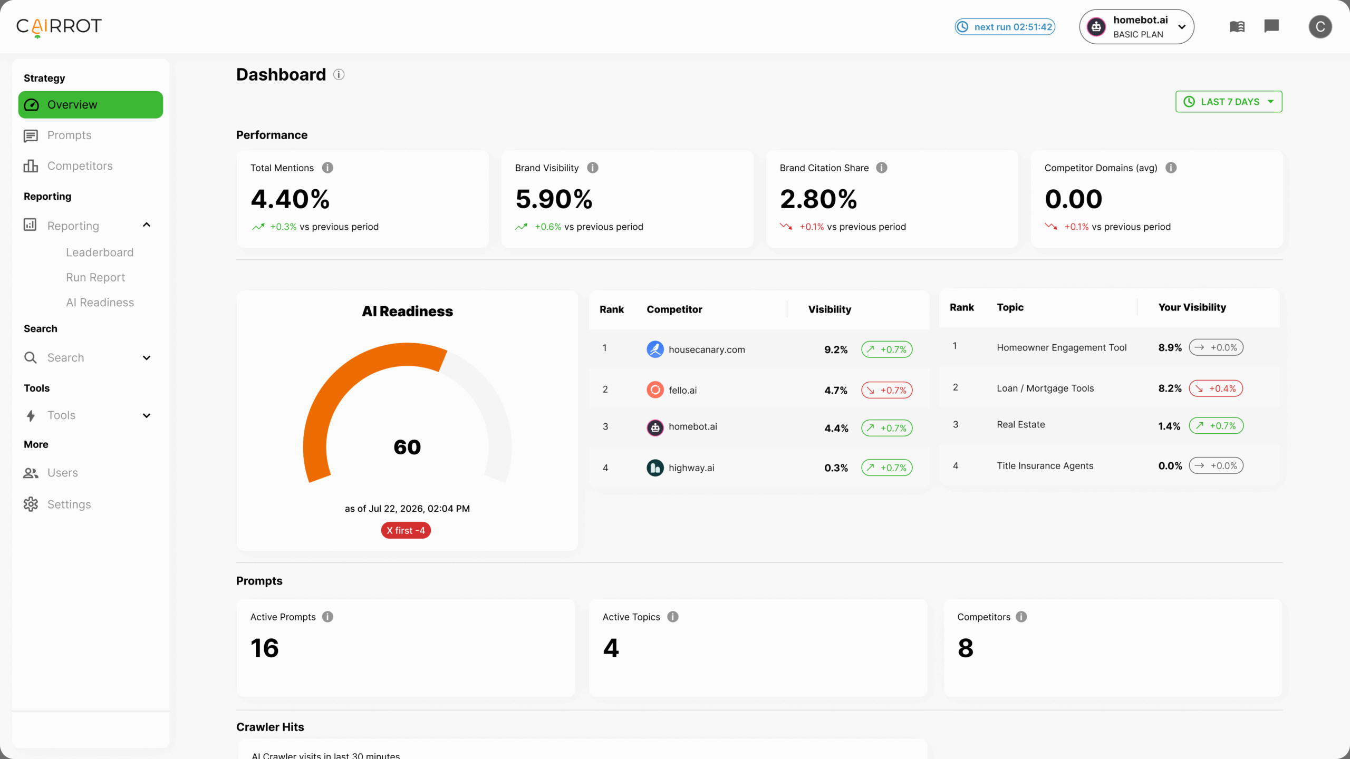Click Competitor Domains info icon
Screen dimensions: 1350x759
tap(1171, 168)
